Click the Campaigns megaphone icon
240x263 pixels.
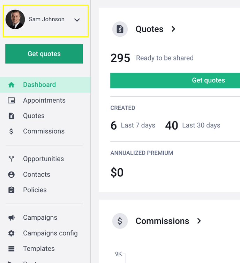click(12, 218)
